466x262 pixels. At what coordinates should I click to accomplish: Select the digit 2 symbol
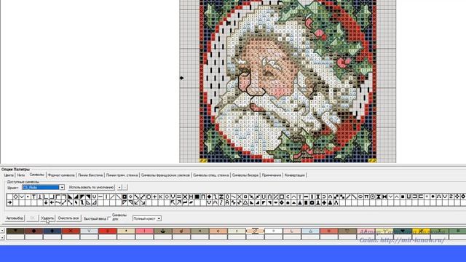(451, 196)
